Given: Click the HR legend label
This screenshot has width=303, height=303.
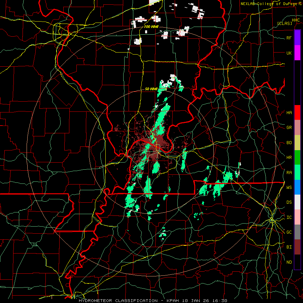Looking at the screenshot, I should pos(289,158).
